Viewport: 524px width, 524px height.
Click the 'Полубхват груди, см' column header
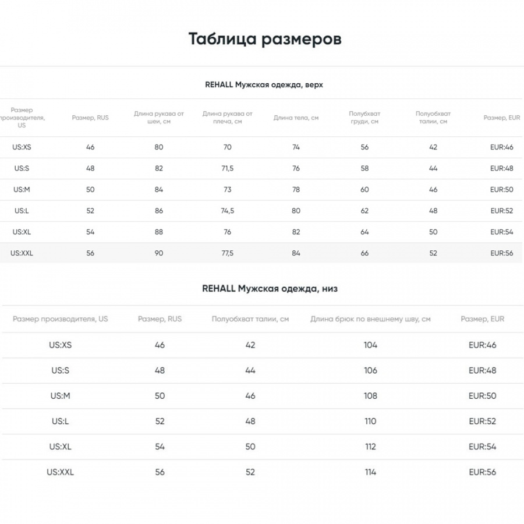[364, 118]
